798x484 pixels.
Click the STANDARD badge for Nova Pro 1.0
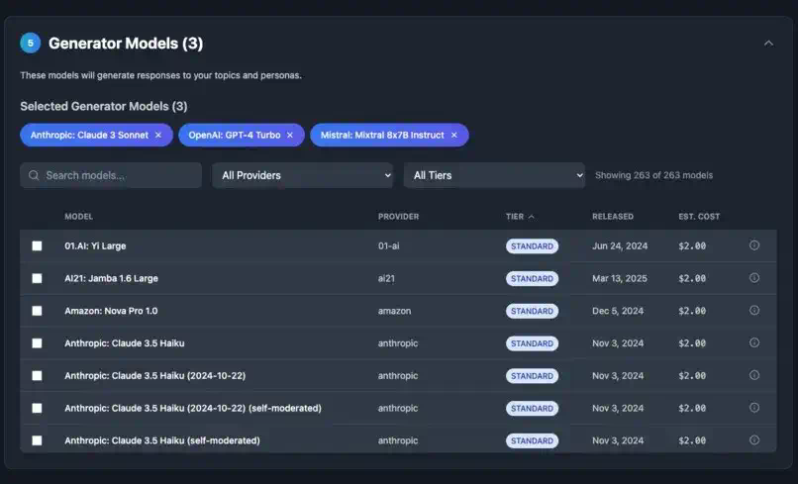532,311
